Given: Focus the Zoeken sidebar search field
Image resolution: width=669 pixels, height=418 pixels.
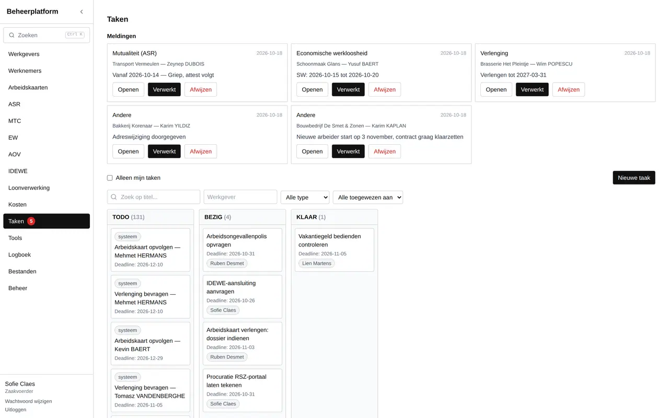Looking at the screenshot, I should [x=47, y=35].
